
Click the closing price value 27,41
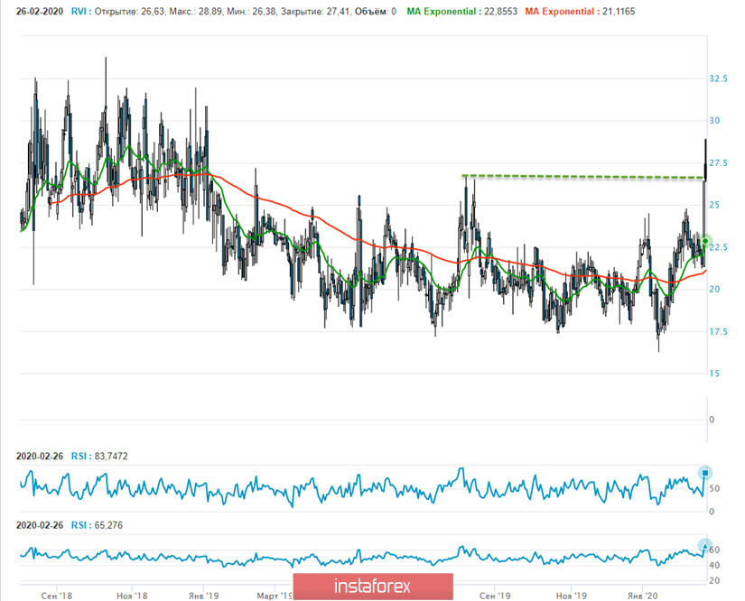point(339,12)
